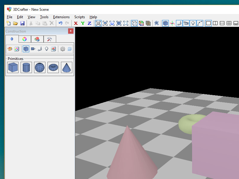Click the framed monitor toolbar icon
Viewport: 239px width, 179px height.
(105, 23)
